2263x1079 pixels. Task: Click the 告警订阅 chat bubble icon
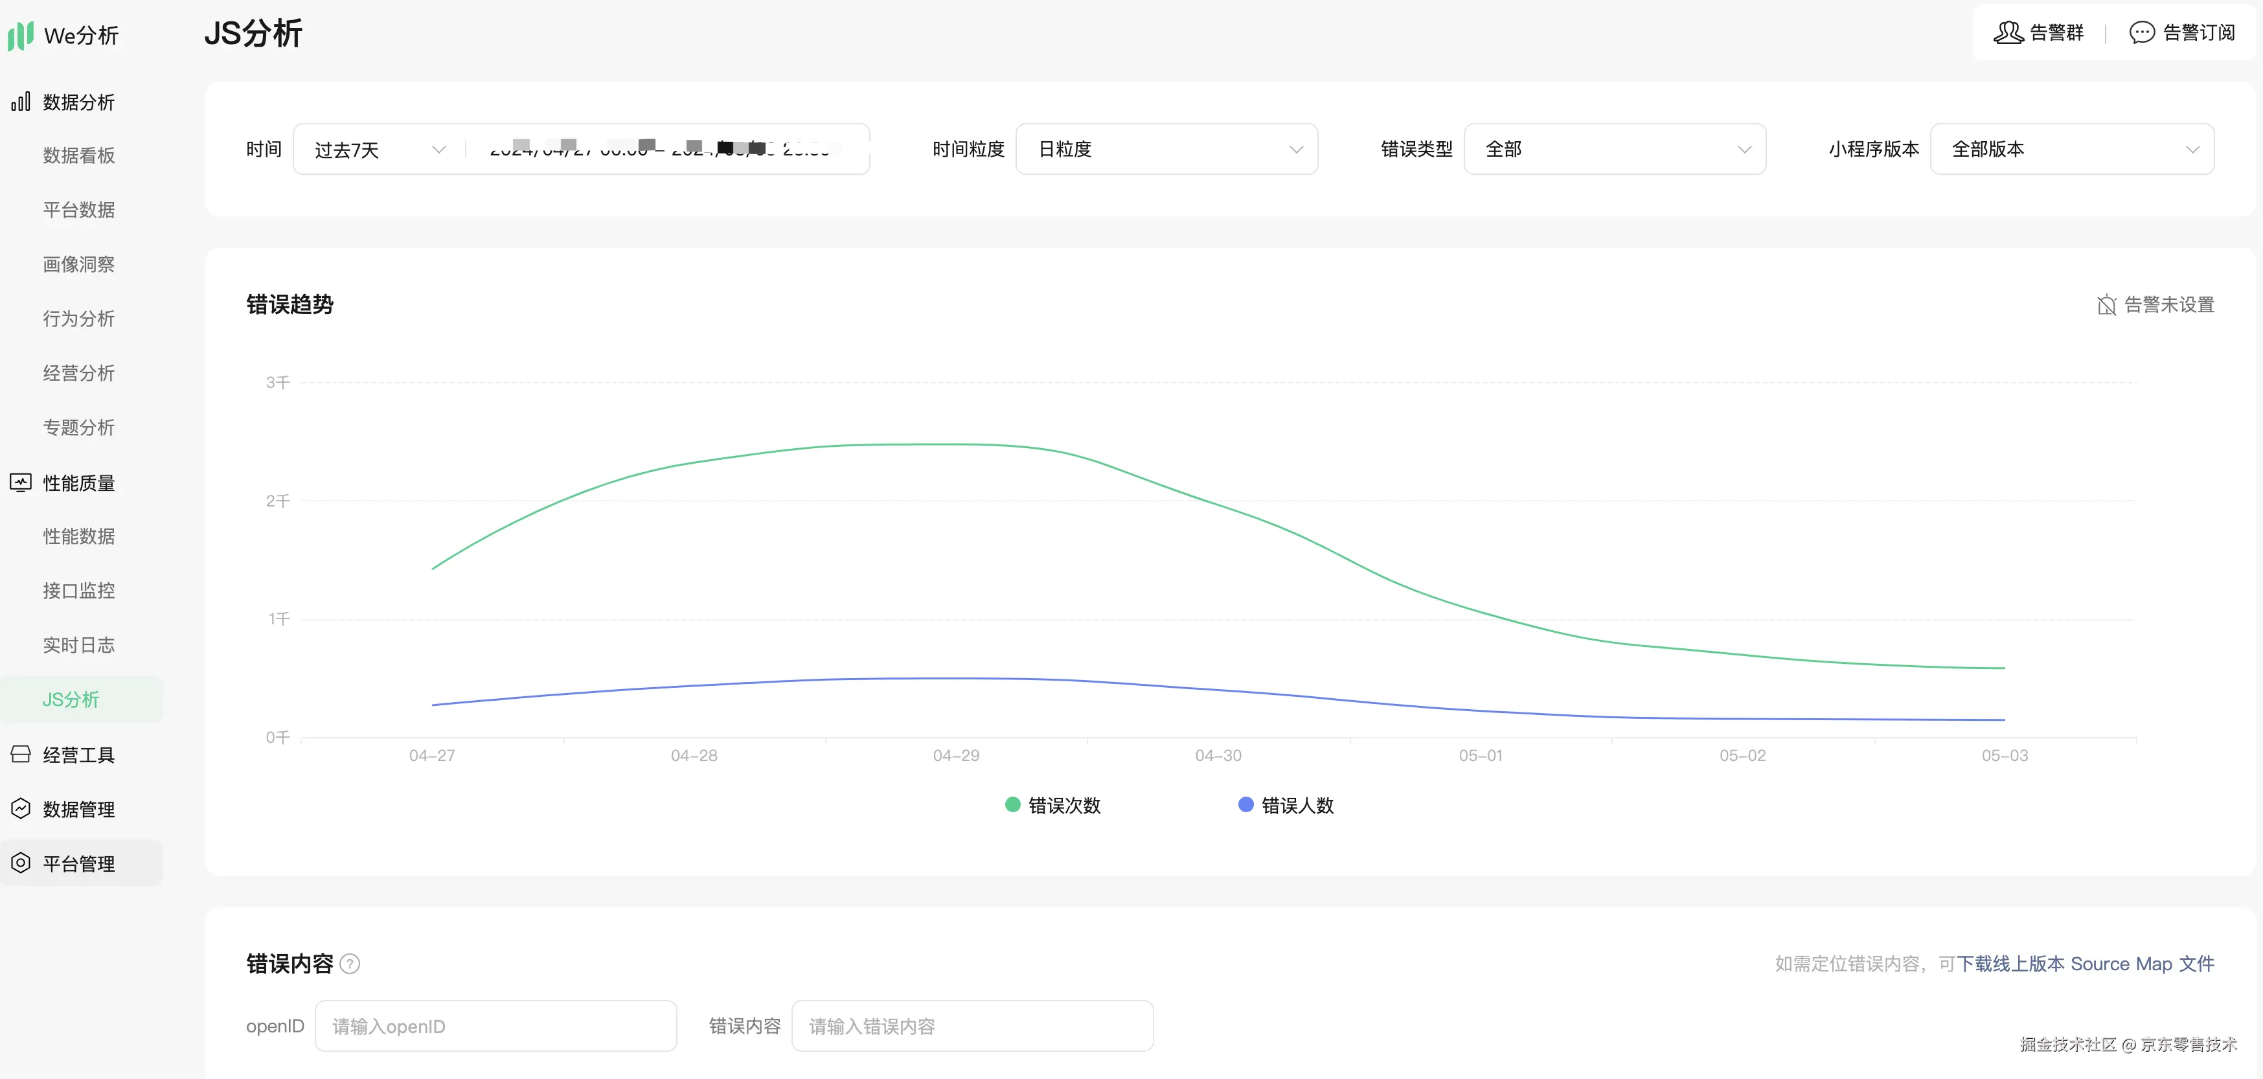(x=2142, y=32)
